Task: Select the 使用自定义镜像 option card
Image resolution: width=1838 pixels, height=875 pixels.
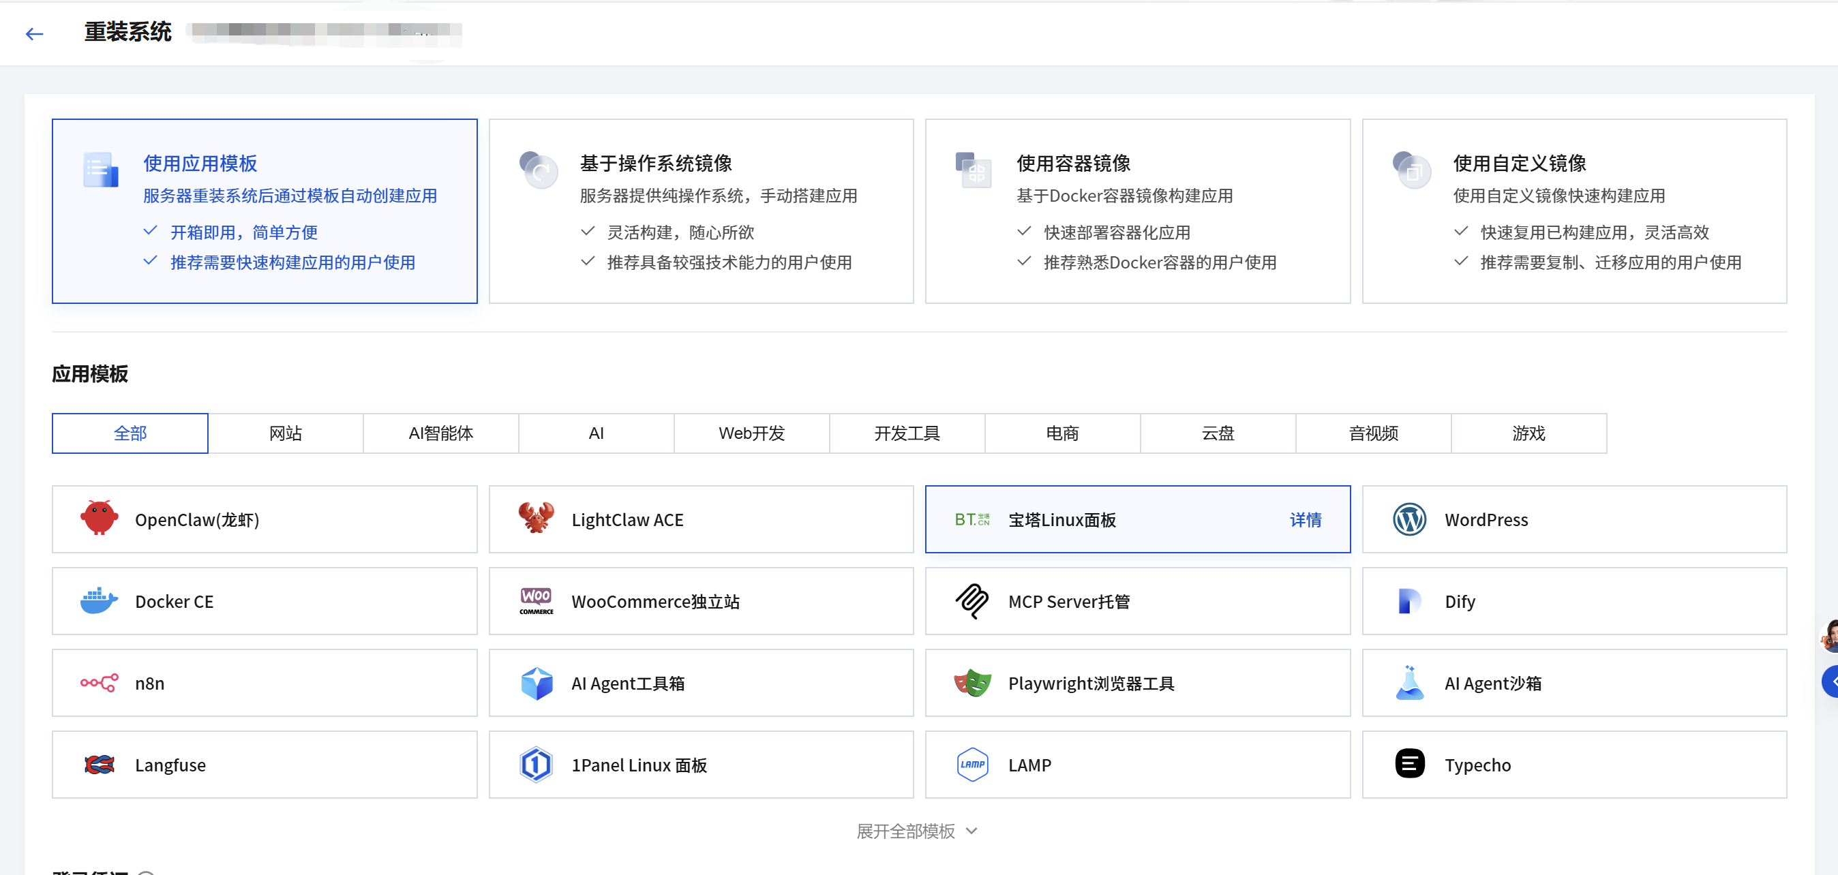Action: (x=1574, y=211)
